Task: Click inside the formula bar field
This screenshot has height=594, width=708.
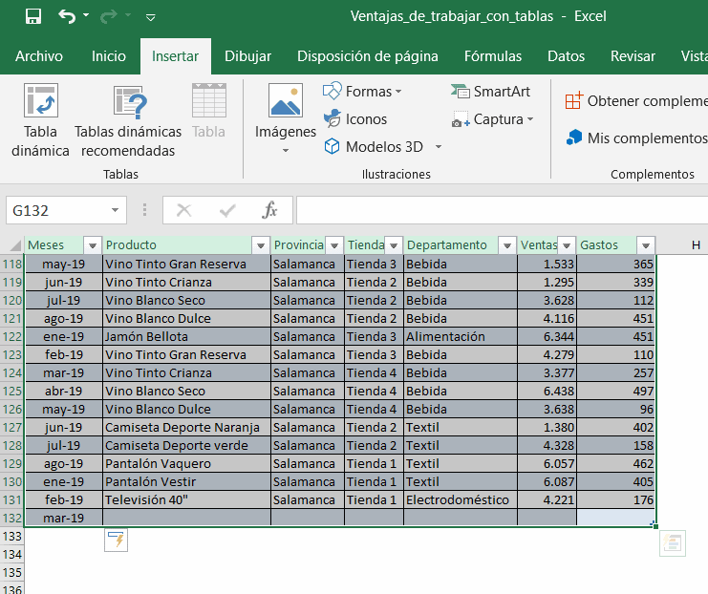Action: pos(503,210)
